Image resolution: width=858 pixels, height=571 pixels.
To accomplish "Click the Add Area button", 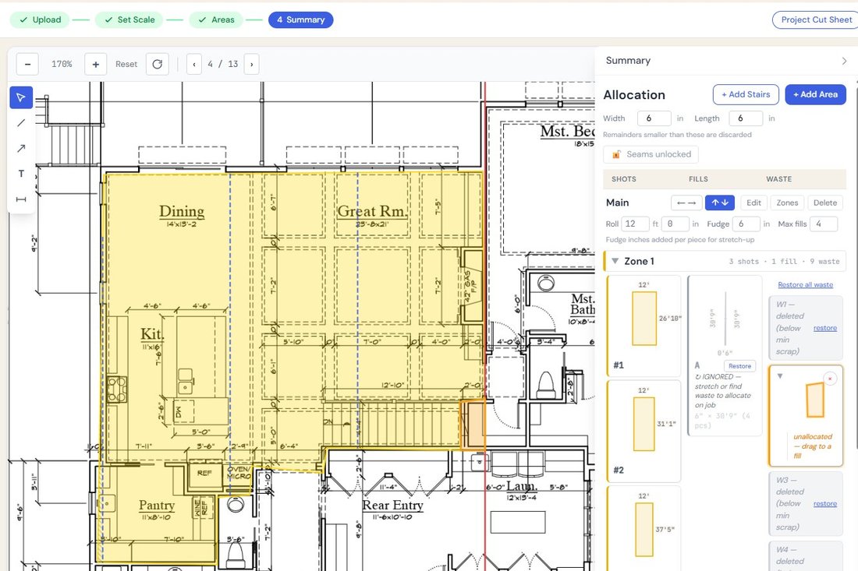I will 815,94.
